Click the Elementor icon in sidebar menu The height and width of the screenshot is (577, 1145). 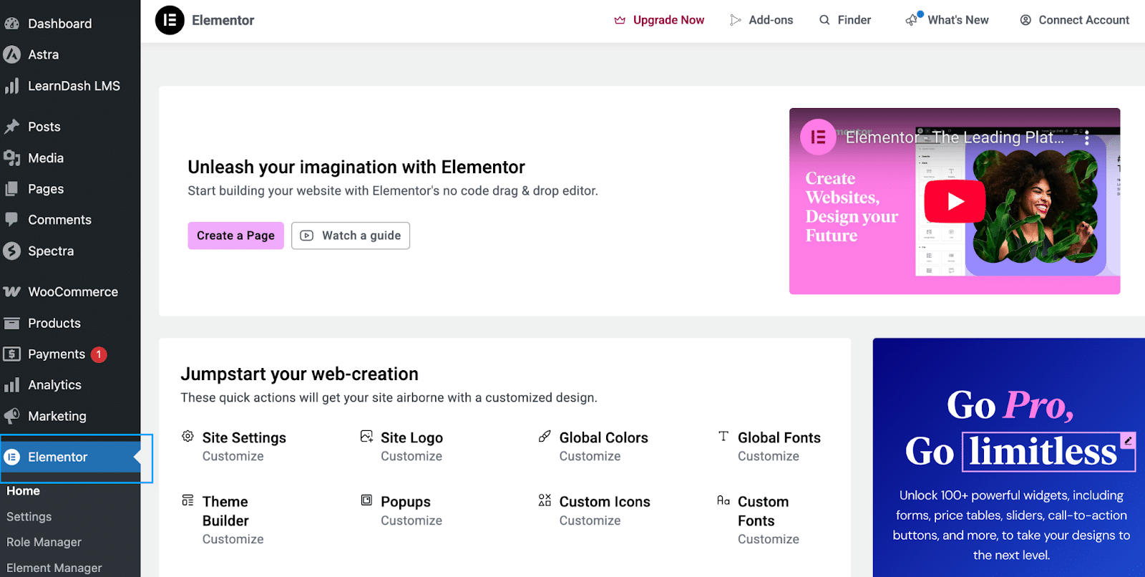[12, 457]
